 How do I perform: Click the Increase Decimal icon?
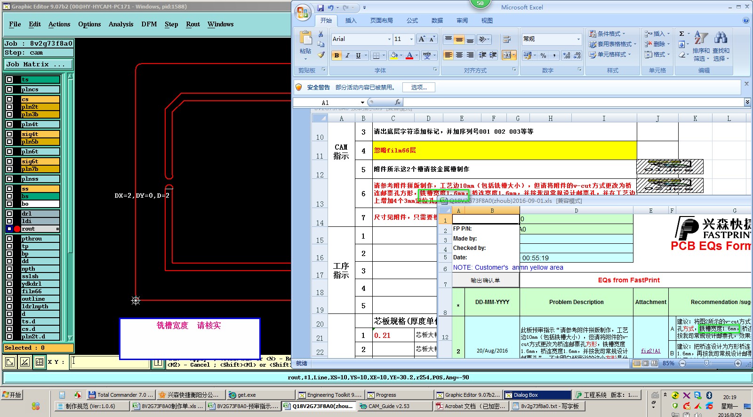click(x=567, y=56)
